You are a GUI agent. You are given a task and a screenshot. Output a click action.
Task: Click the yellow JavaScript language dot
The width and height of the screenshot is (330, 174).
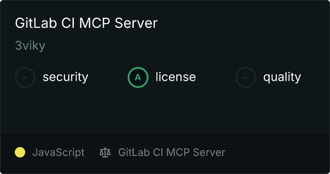click(20, 152)
